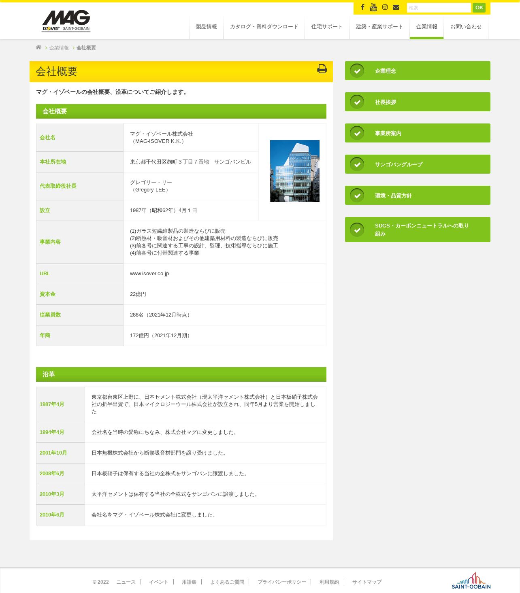Open the 環境・品質方針 sidebar link
This screenshot has height=593, width=520.
418,196
